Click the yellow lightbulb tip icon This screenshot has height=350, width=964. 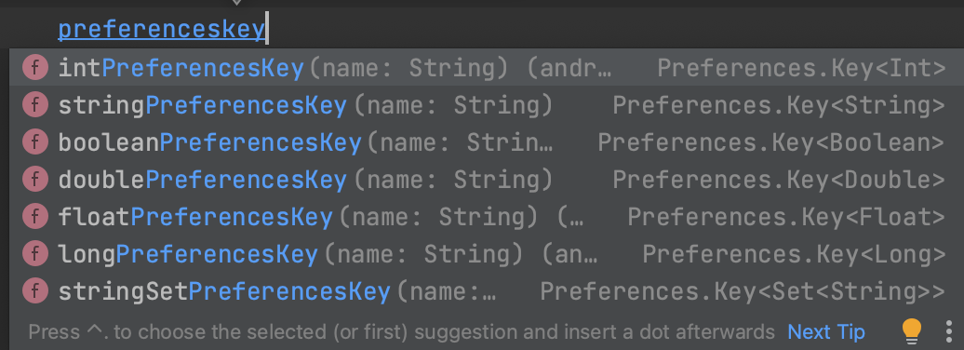point(912,331)
